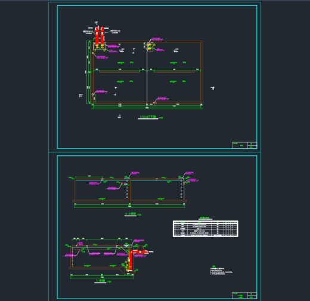Select the brown baffle wall in right chamber
The height and width of the screenshot is (301, 310).
tap(174, 72)
